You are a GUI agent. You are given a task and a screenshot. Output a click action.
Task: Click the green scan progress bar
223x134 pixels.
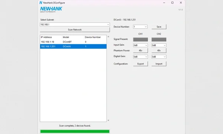(75, 131)
